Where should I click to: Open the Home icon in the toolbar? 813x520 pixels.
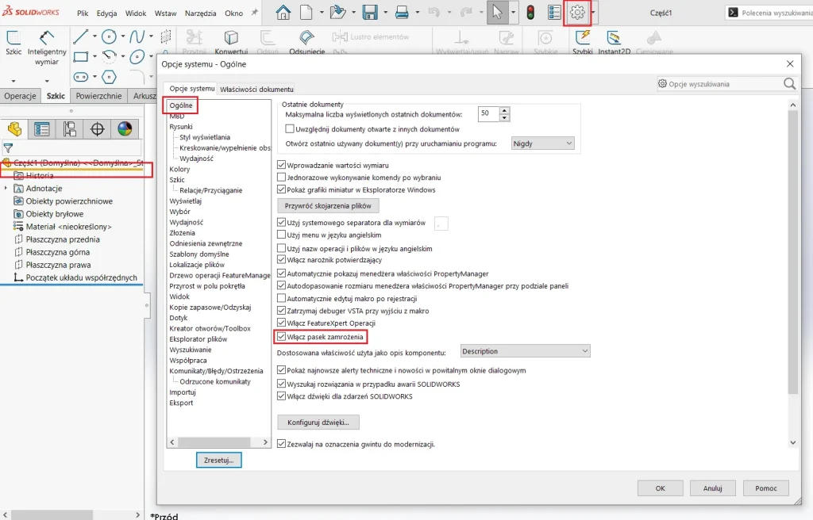pyautogui.click(x=283, y=13)
